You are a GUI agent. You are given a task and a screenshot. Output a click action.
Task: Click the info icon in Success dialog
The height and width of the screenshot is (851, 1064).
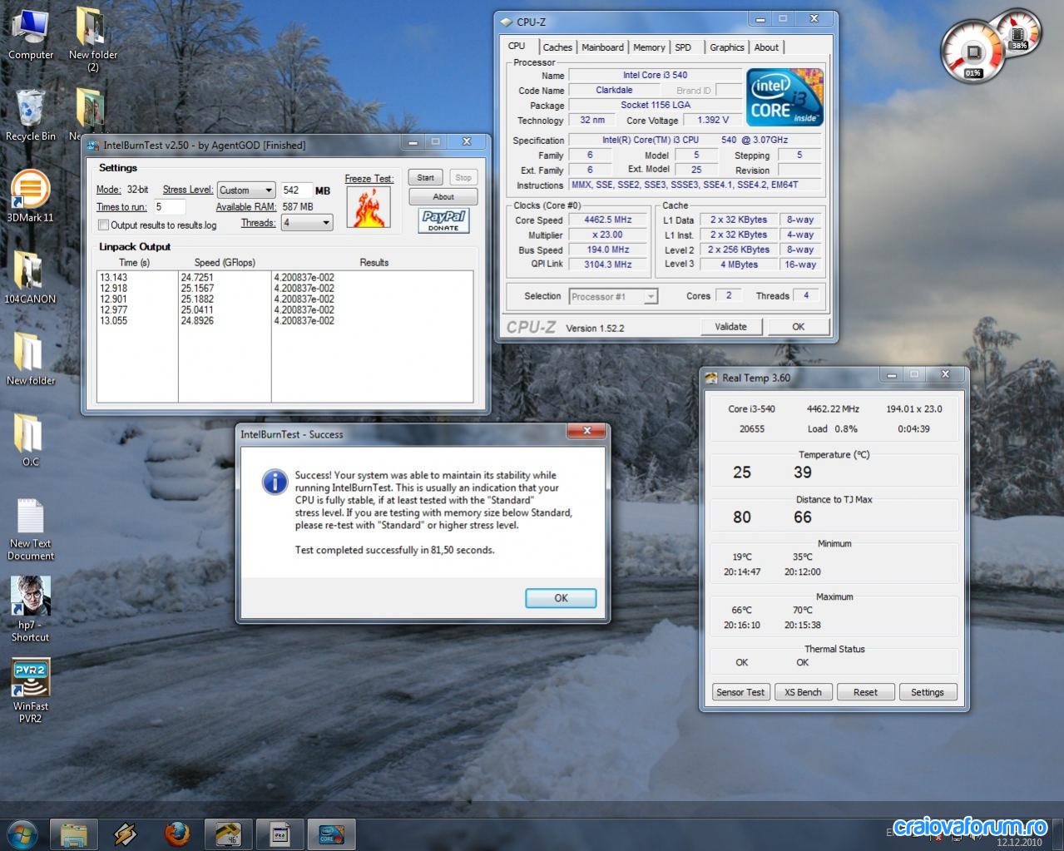coord(275,482)
